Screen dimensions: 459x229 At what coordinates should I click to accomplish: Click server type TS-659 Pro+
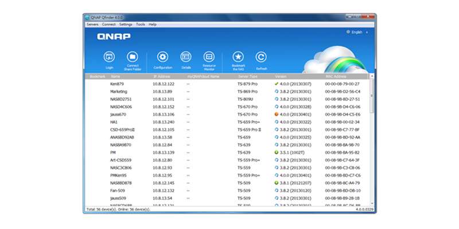coord(249,122)
